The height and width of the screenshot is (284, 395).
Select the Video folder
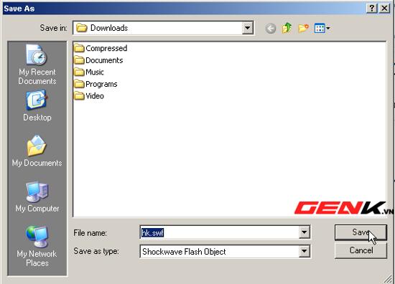click(x=89, y=96)
